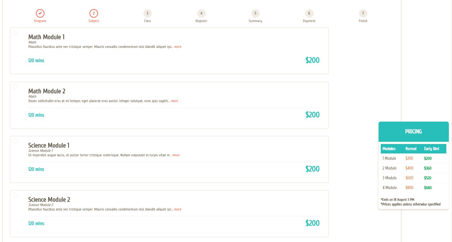
Task: Click step 7 Finish circle
Action: [x=363, y=13]
